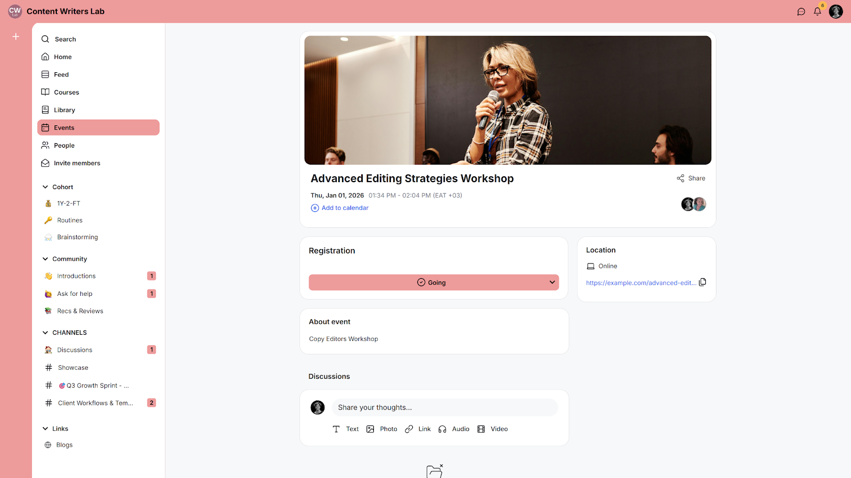Open the chat messages icon
Viewport: 851px width, 478px height.
[x=801, y=12]
